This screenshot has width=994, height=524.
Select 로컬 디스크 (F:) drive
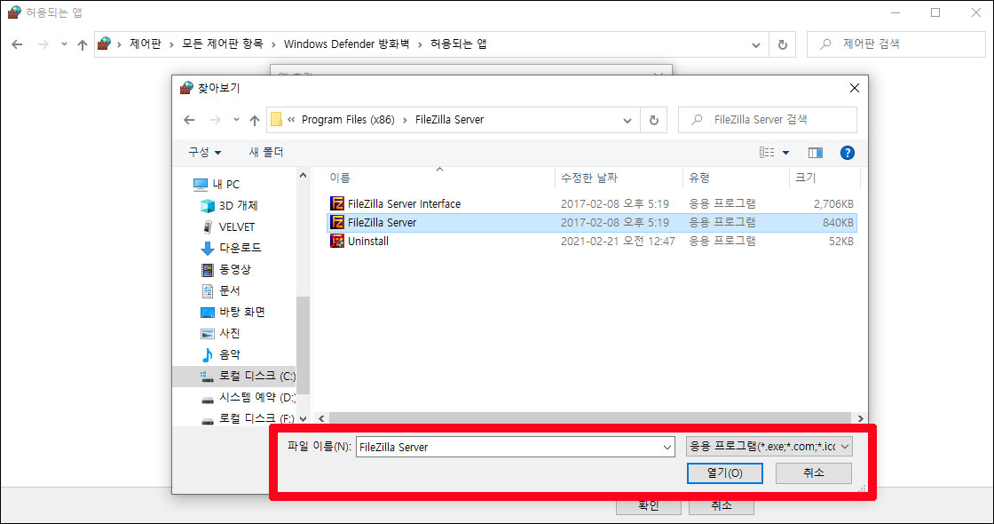coord(248,418)
